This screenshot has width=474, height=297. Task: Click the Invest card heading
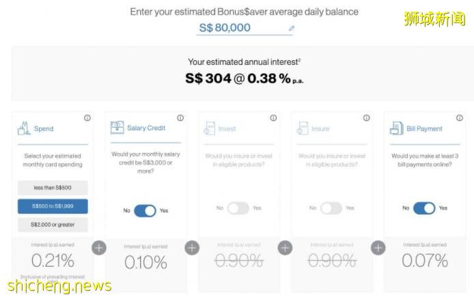(x=227, y=128)
